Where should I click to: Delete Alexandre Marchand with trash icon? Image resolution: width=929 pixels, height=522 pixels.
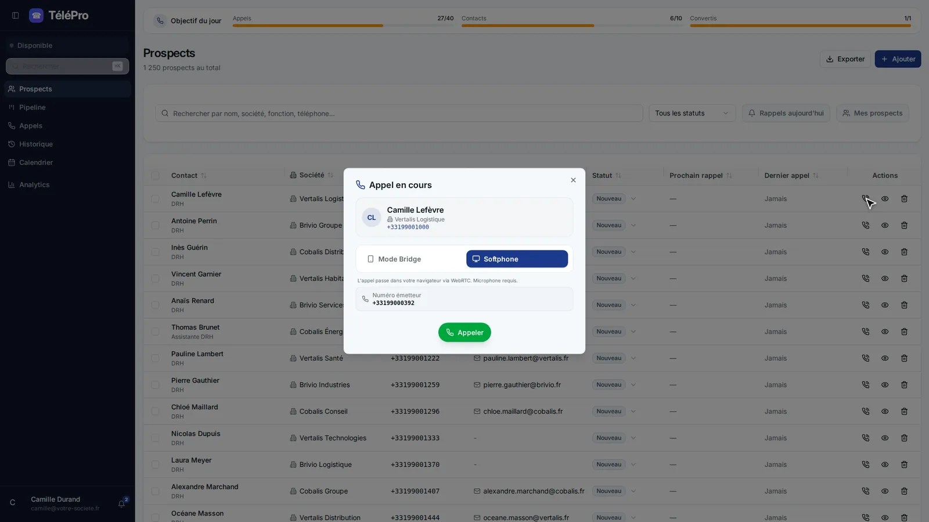(904, 491)
